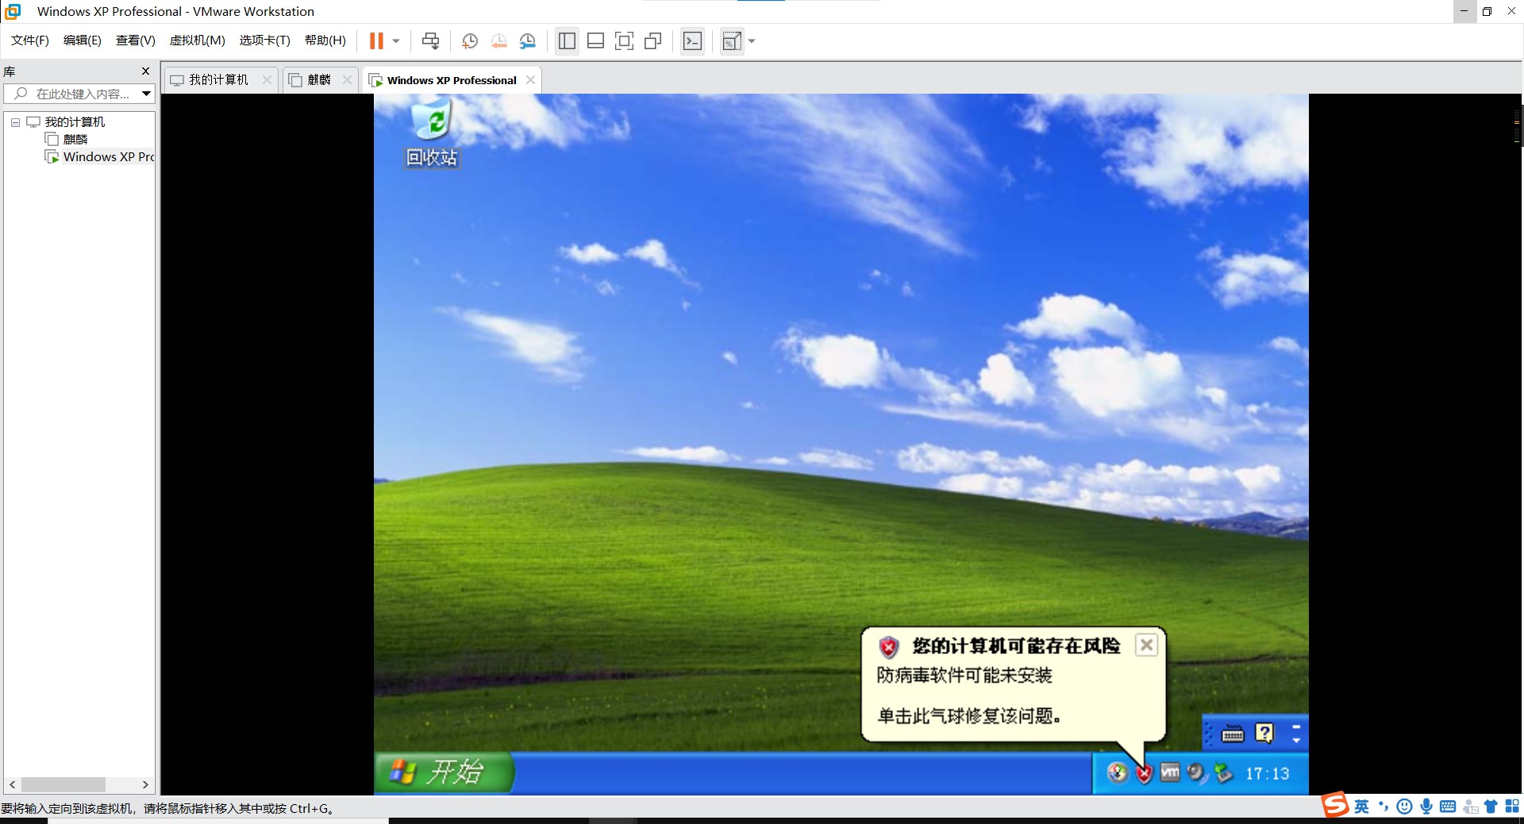The width and height of the screenshot is (1524, 824).
Task: Close the 库 library panel
Action: [145, 71]
